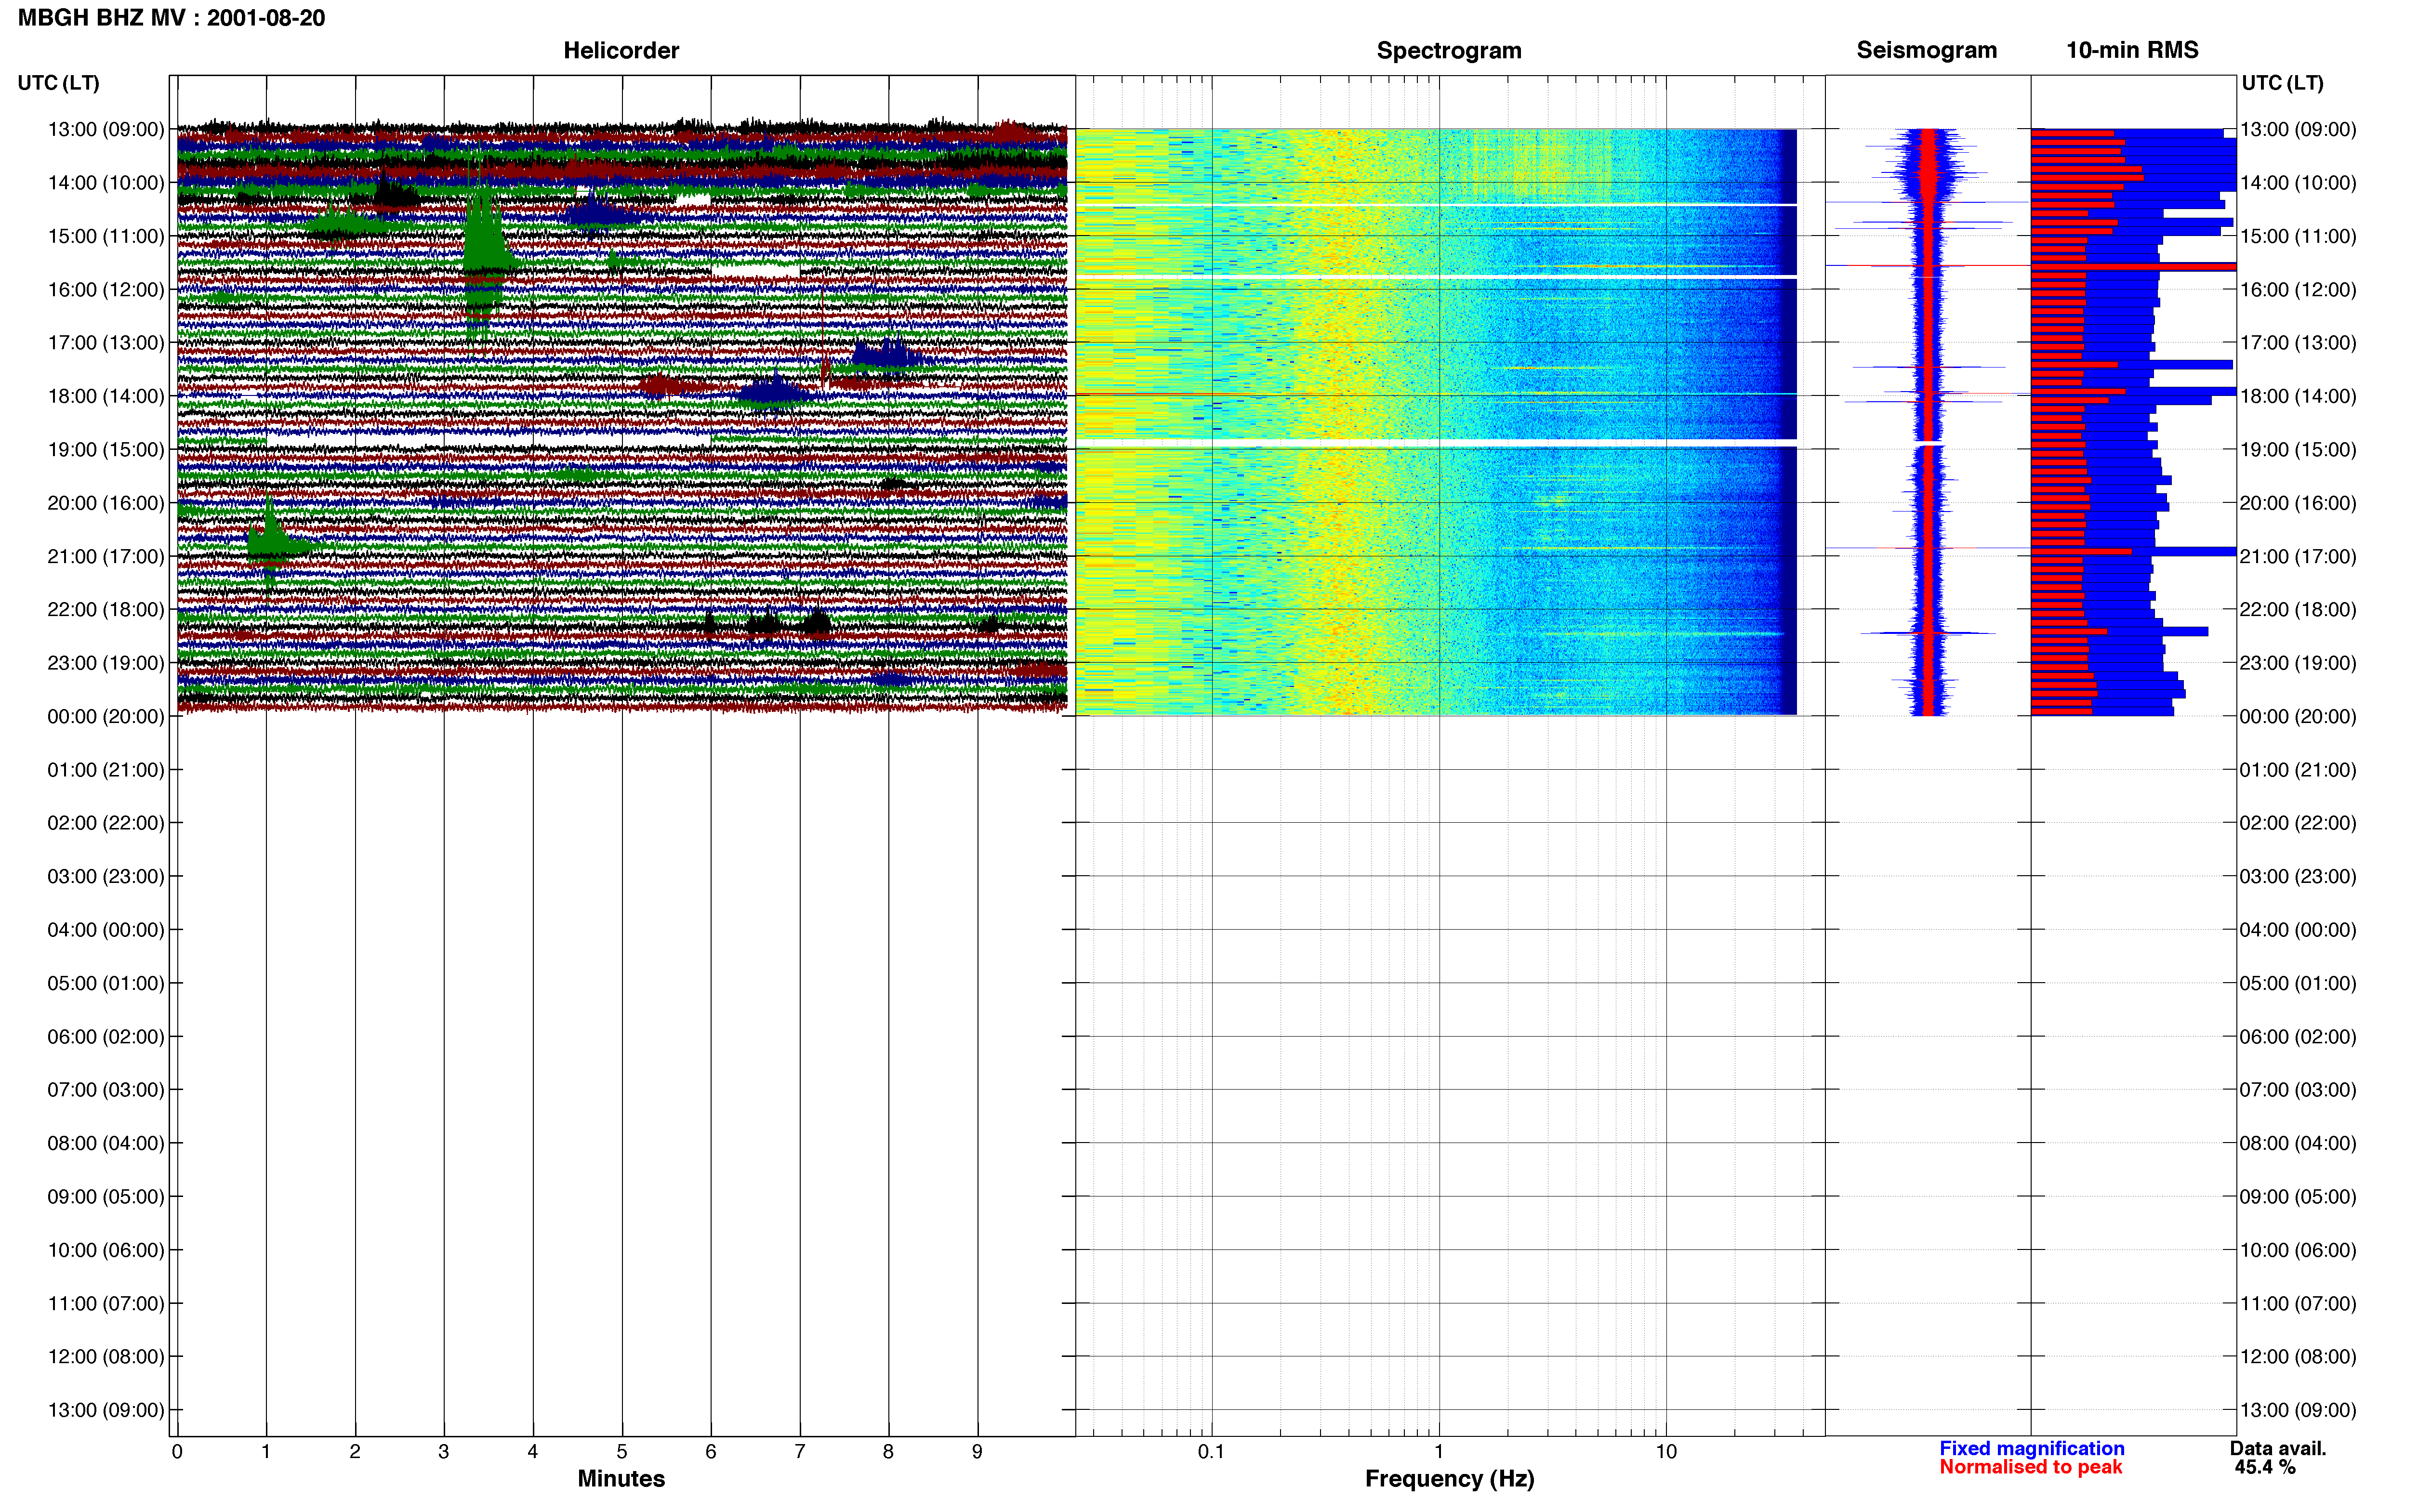Click the "9" tick on the Minutes axis
This screenshot has width=2418, height=1512.
point(977,1451)
